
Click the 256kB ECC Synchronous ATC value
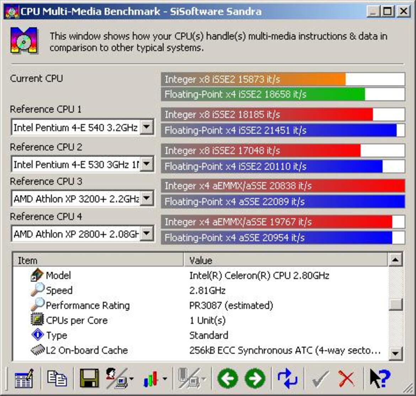[x=285, y=350]
